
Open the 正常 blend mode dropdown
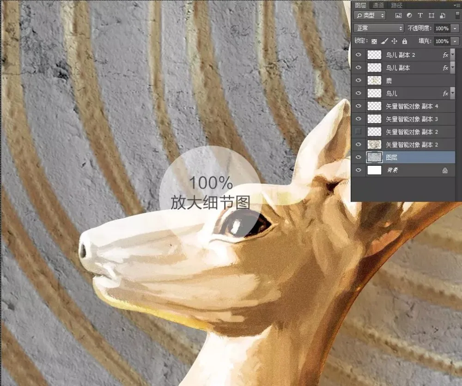[378, 28]
